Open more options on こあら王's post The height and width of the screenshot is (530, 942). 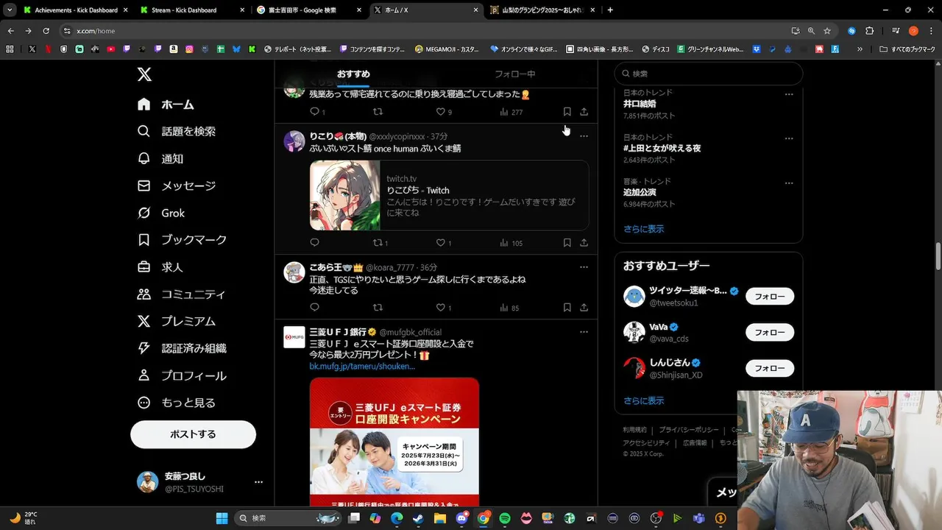tap(584, 267)
